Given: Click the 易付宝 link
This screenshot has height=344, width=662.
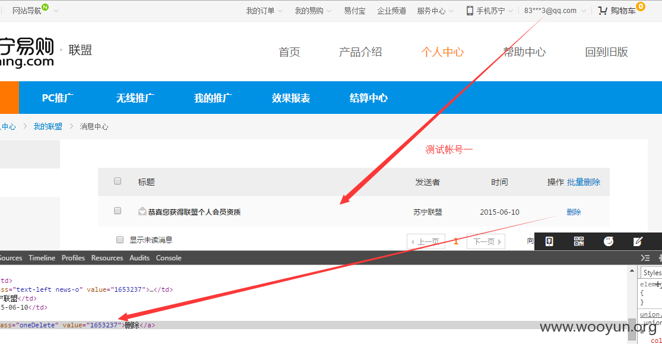Looking at the screenshot, I should [x=354, y=11].
